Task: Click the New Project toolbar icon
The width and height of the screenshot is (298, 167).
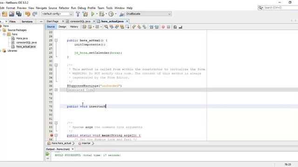Action: point(5,14)
